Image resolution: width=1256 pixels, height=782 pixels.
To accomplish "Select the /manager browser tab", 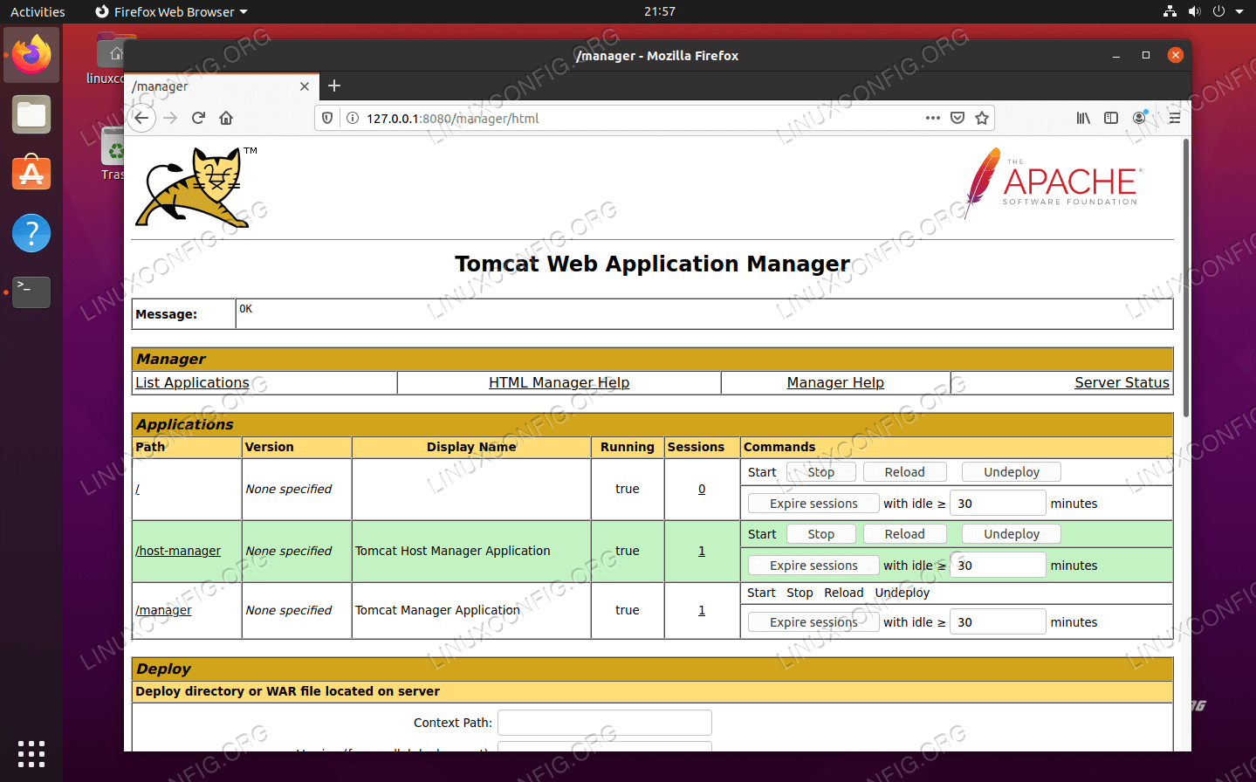I will coord(220,86).
